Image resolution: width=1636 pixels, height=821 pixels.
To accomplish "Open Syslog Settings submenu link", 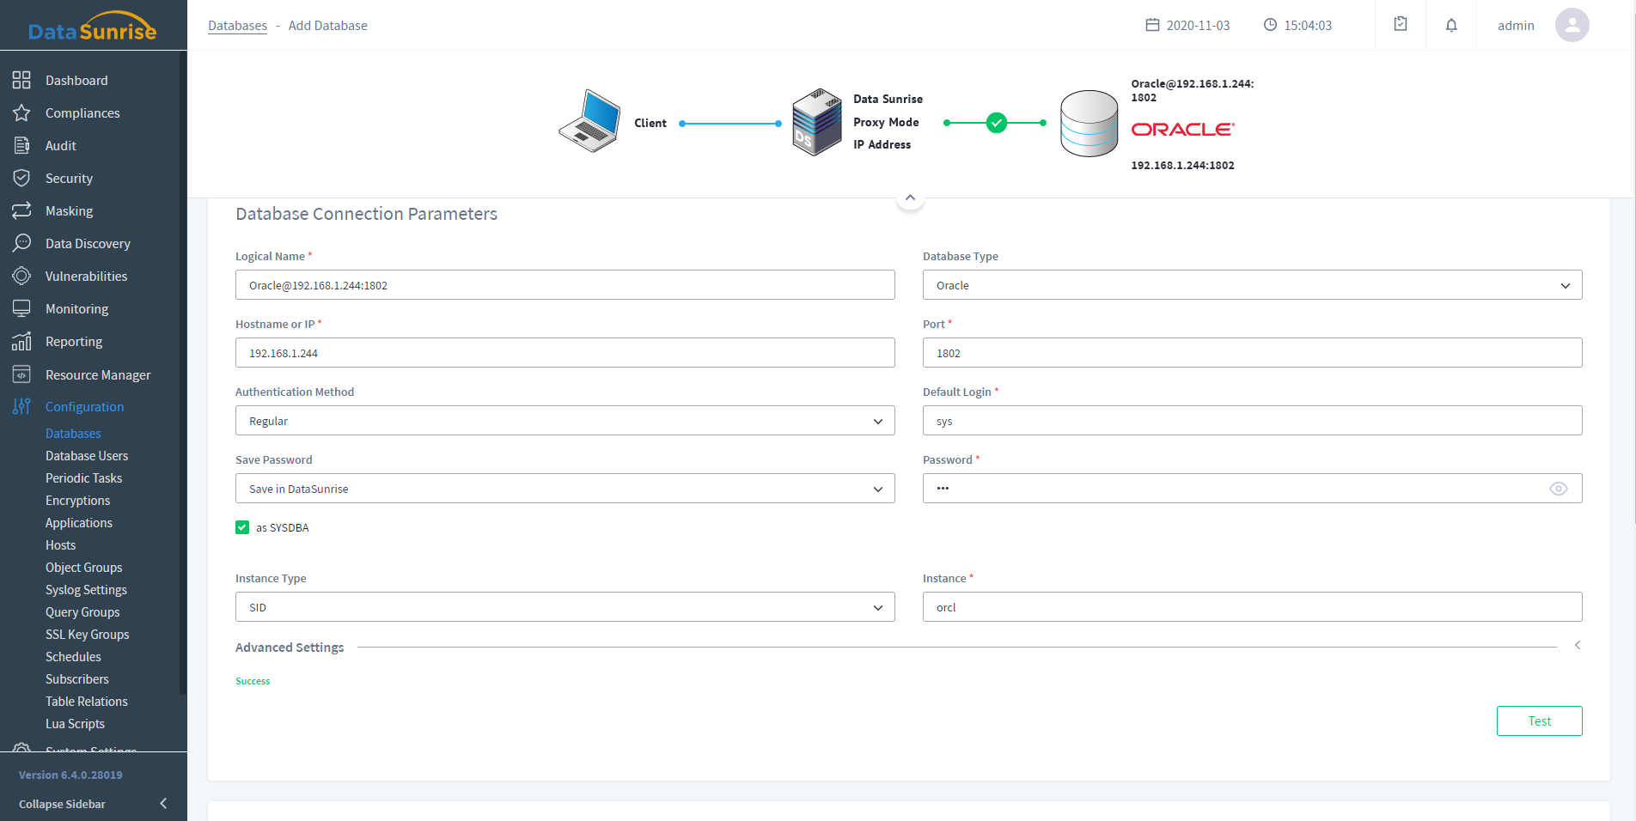I will click(x=86, y=589).
